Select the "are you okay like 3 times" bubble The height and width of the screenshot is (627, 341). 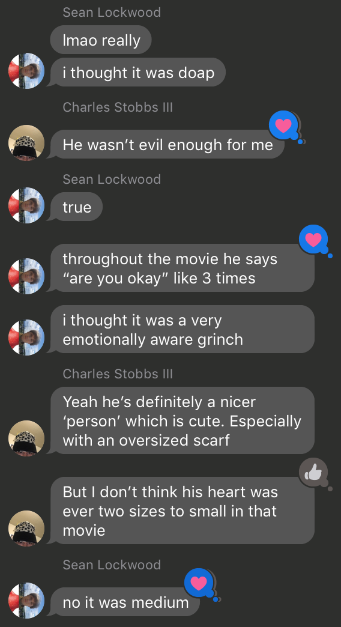pos(183,268)
